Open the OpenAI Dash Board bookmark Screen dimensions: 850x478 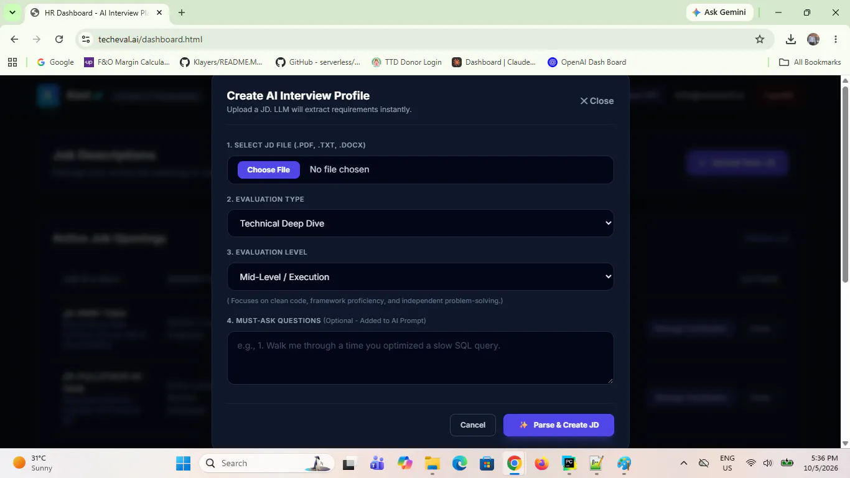[x=587, y=62]
